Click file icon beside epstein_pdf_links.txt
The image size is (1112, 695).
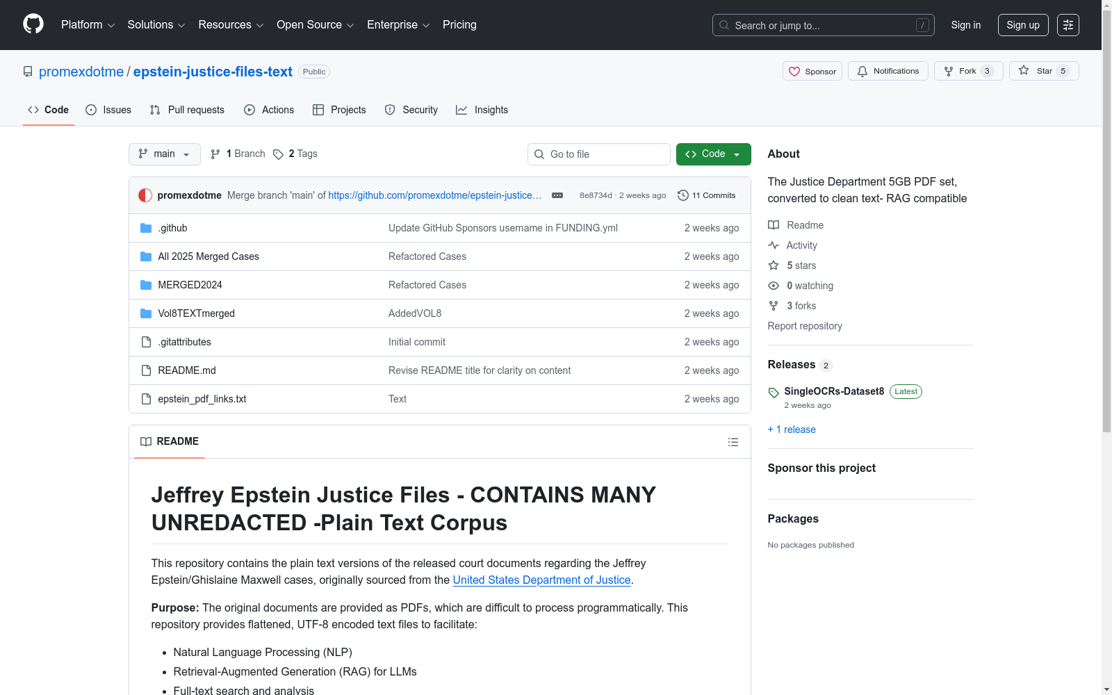pyautogui.click(x=146, y=399)
